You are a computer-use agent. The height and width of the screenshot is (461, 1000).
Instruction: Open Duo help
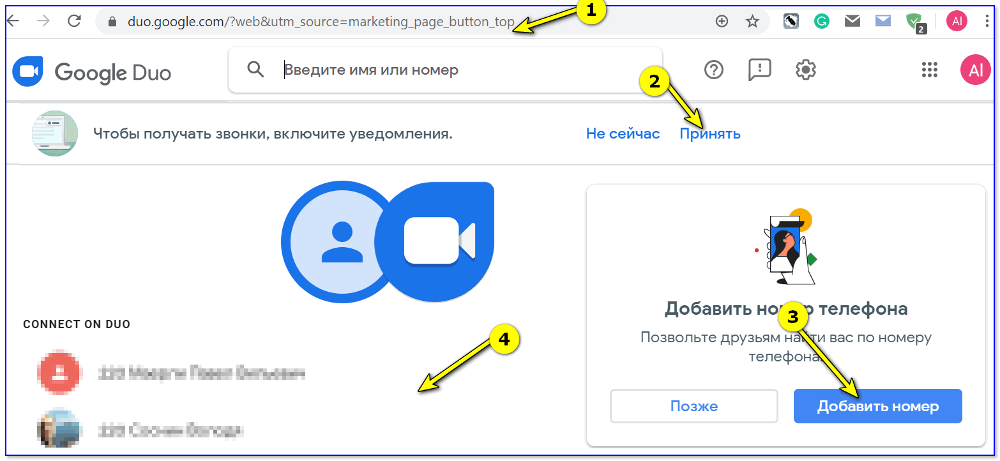(713, 70)
